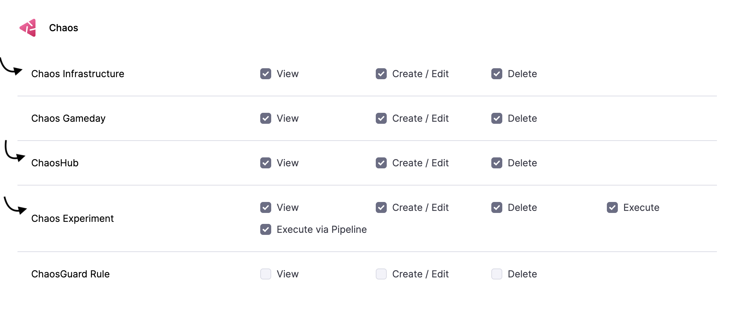
Task: Disable Delete permission for Chaos Infrastructure
Action: point(497,74)
